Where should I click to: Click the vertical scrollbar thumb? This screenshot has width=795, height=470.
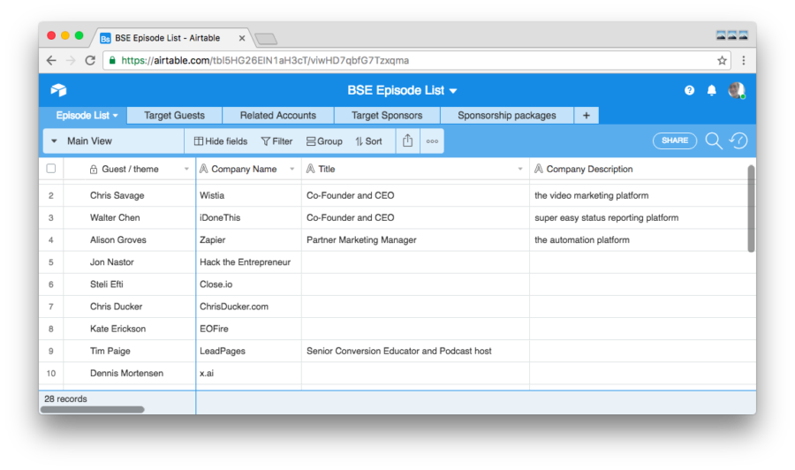751,208
